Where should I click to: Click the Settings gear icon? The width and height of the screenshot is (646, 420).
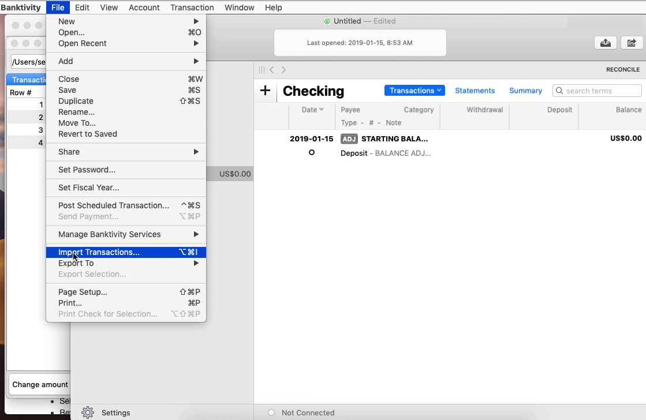[88, 412]
